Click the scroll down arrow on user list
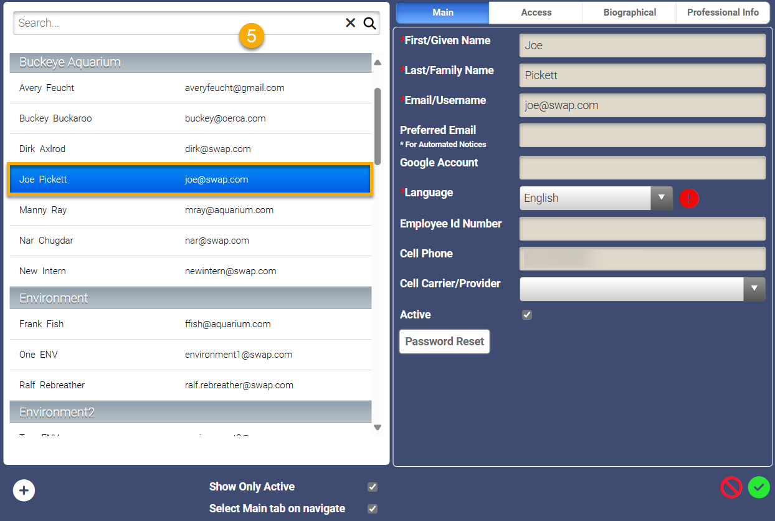 378,428
